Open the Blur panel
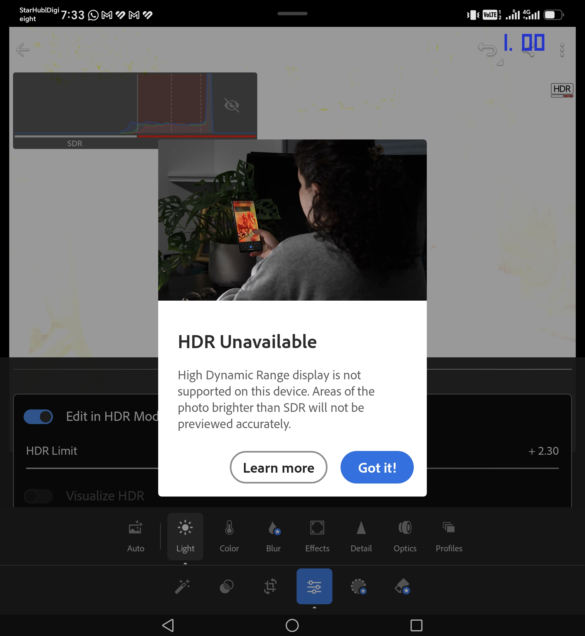 coord(273,536)
